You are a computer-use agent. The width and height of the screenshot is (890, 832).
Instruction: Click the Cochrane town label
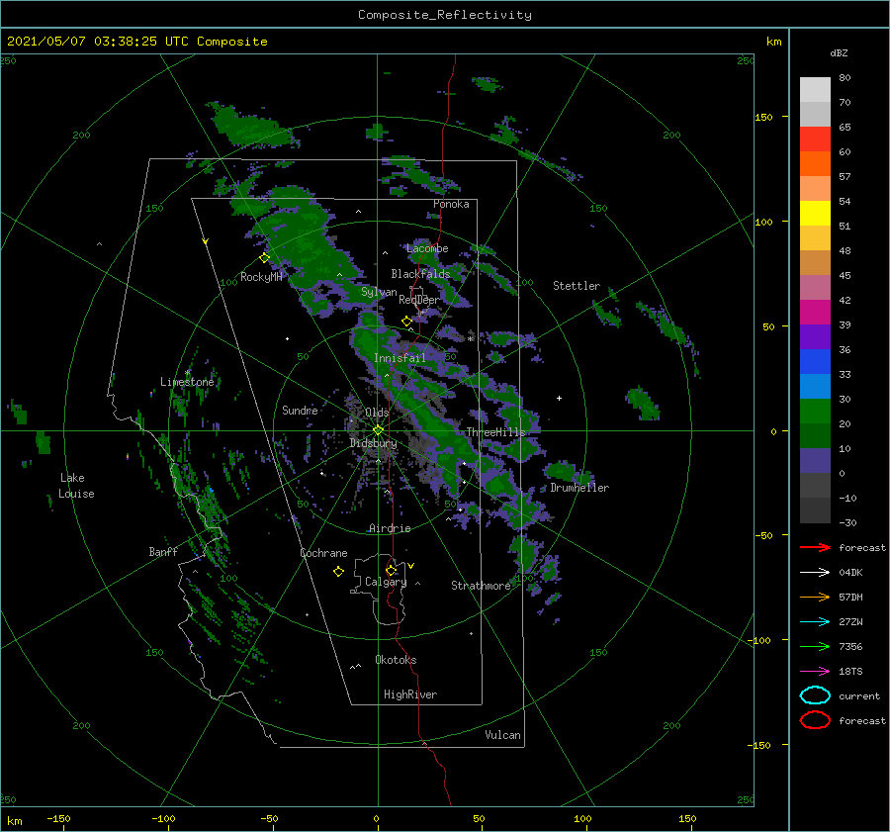coord(323,553)
